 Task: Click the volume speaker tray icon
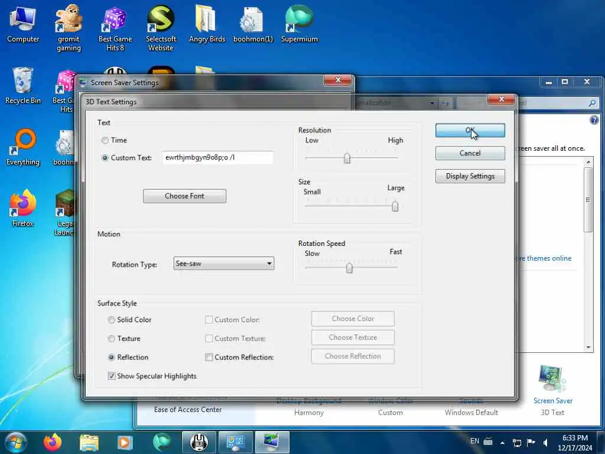545,442
